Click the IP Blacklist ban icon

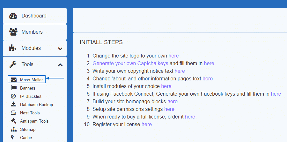[14, 96]
